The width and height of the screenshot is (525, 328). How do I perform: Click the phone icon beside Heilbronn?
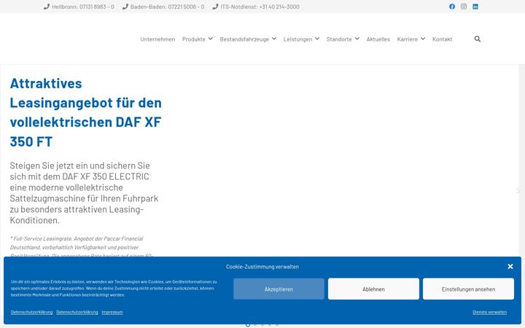click(47, 7)
